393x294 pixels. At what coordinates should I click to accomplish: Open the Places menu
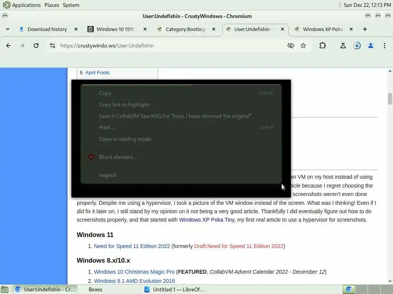(x=52, y=5)
